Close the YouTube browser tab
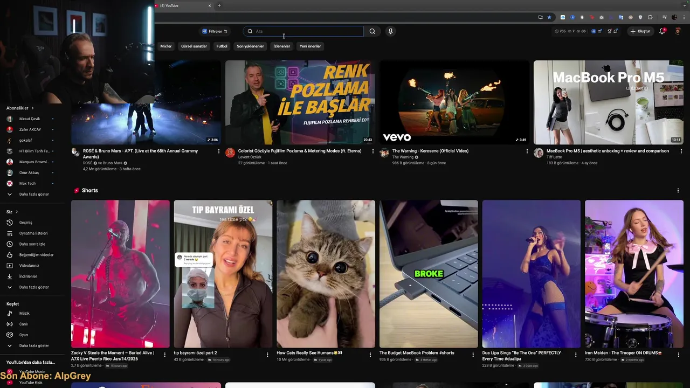This screenshot has height=388, width=690. (210, 5)
